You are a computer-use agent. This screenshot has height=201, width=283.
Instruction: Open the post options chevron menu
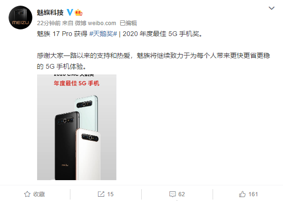(x=272, y=8)
